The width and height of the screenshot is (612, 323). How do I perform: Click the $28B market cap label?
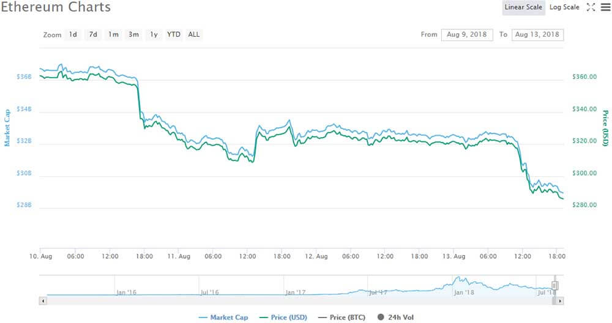[x=24, y=205]
